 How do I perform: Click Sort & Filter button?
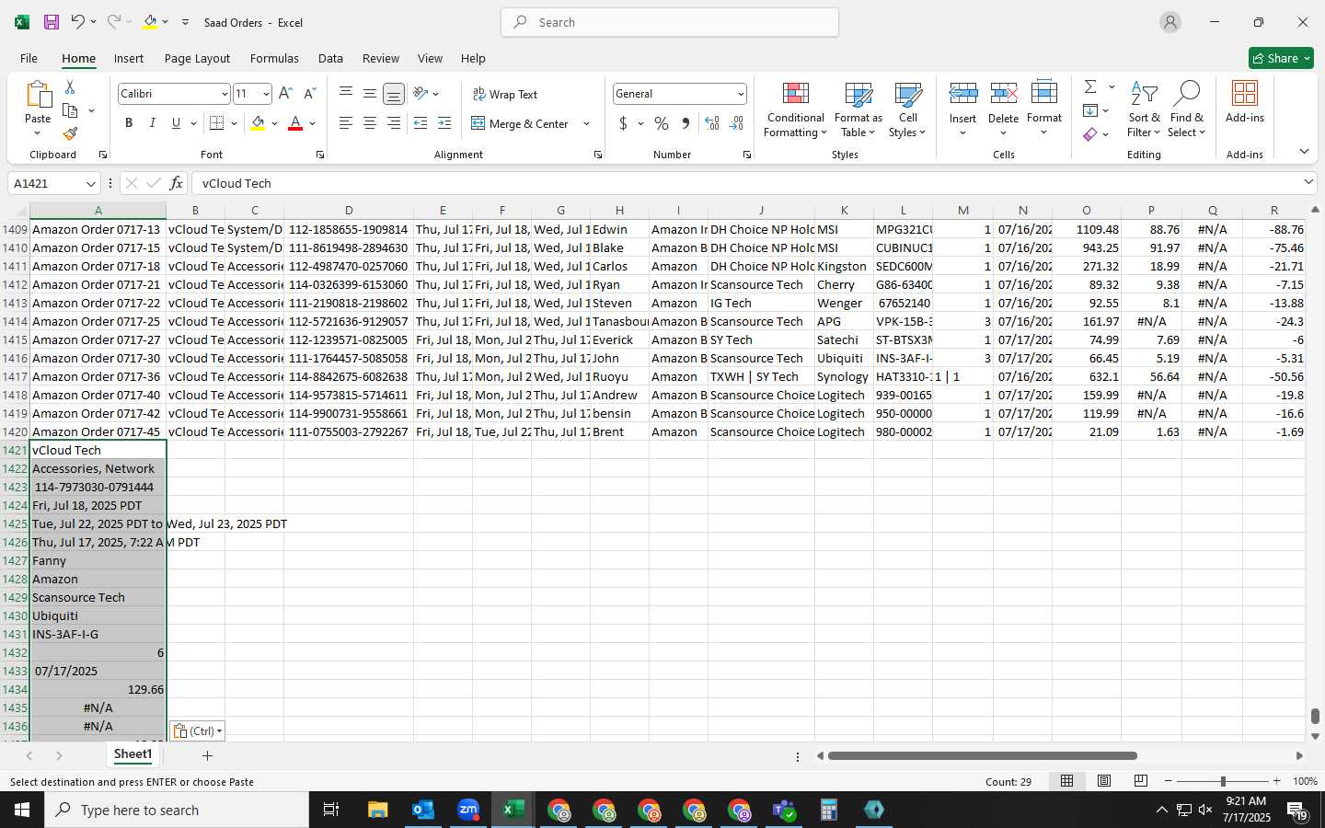click(1144, 110)
